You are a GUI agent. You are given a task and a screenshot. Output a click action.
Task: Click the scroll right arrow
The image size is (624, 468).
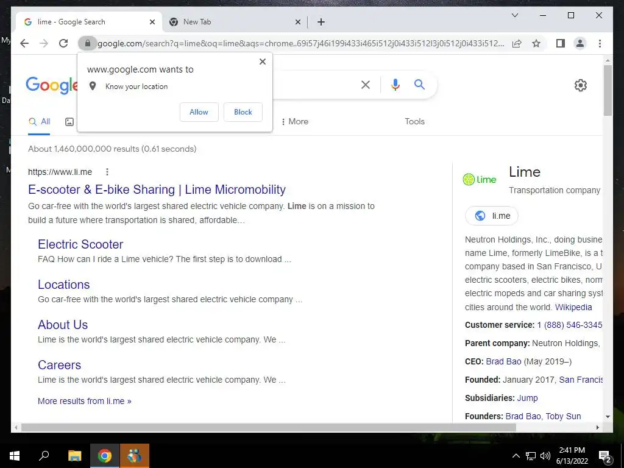(x=597, y=427)
